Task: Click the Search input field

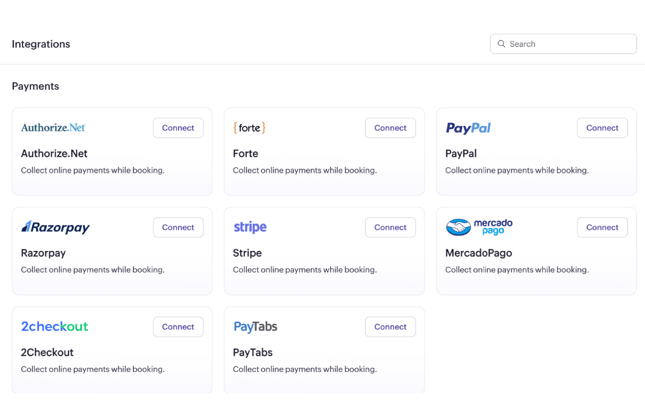Action: point(563,44)
